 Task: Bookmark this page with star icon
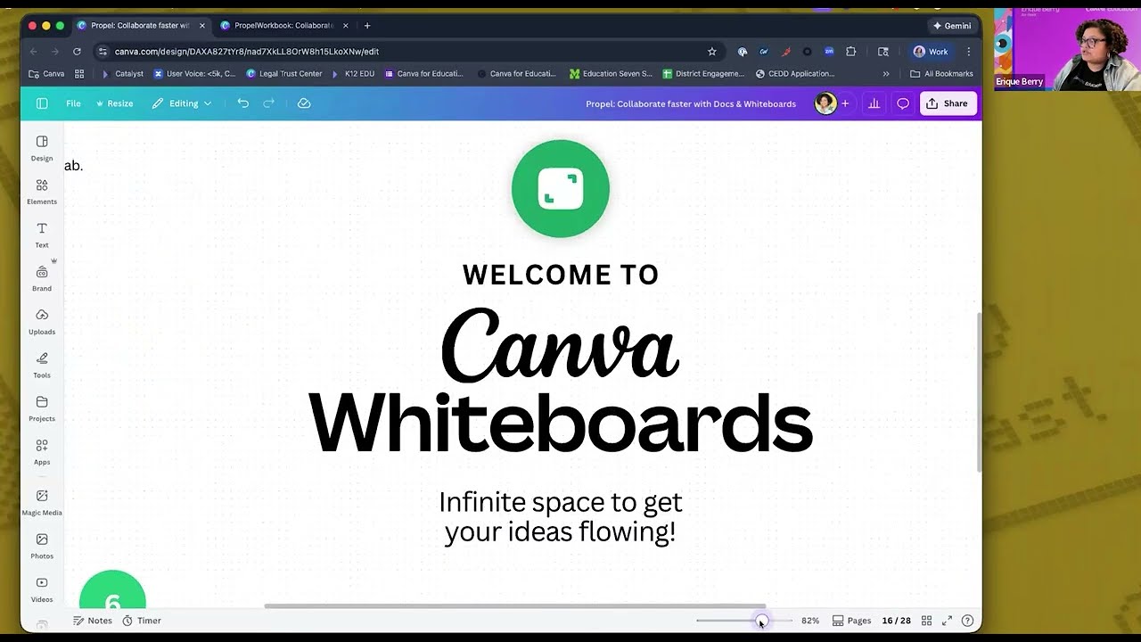click(x=711, y=52)
